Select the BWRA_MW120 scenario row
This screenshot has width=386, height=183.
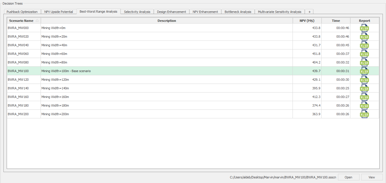coord(18,80)
